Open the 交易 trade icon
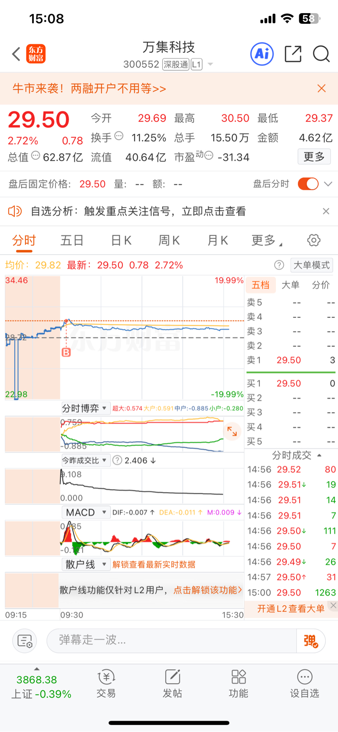Screen dimensions: 338x732 click(106, 684)
